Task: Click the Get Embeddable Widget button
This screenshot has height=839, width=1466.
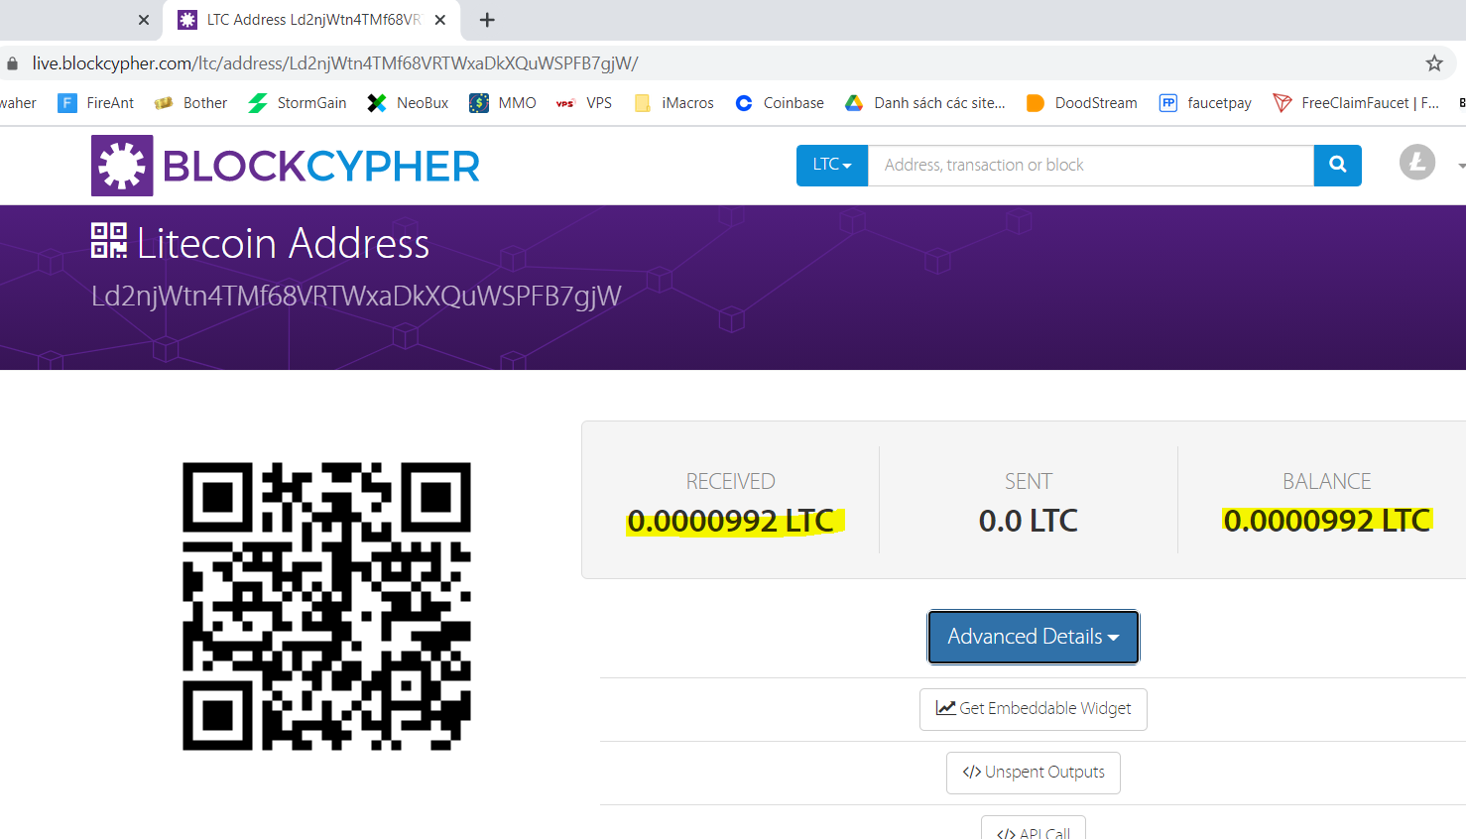Action: 1034,709
